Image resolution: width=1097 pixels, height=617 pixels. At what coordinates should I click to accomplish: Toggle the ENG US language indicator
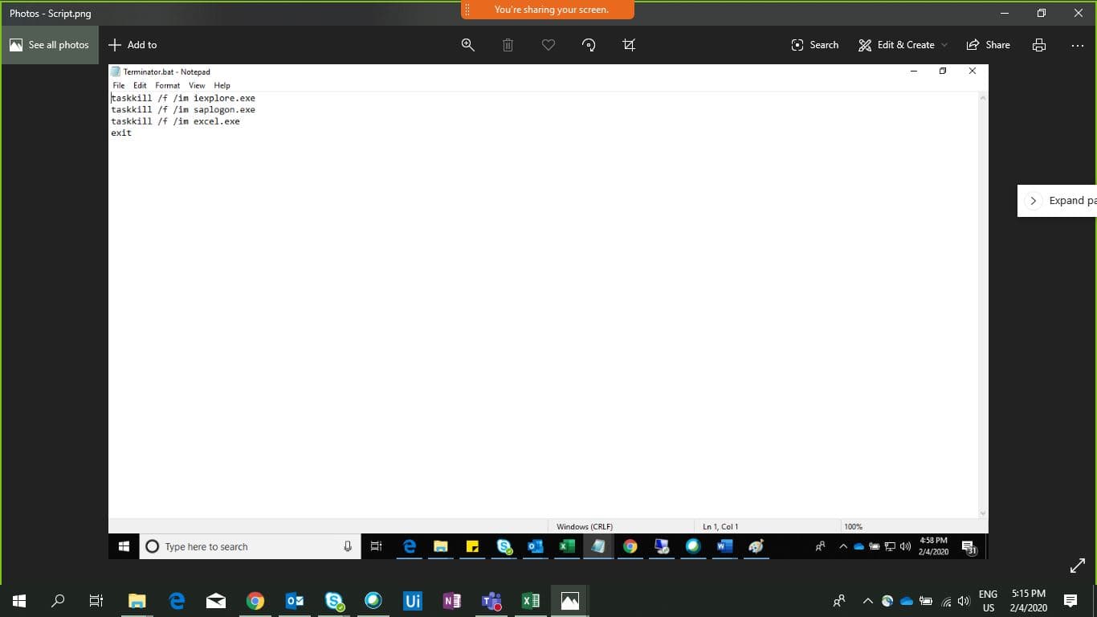[x=989, y=601]
